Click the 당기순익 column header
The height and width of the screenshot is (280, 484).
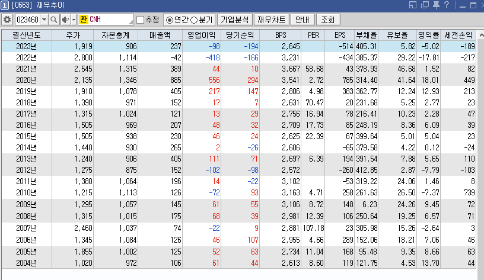(240, 36)
